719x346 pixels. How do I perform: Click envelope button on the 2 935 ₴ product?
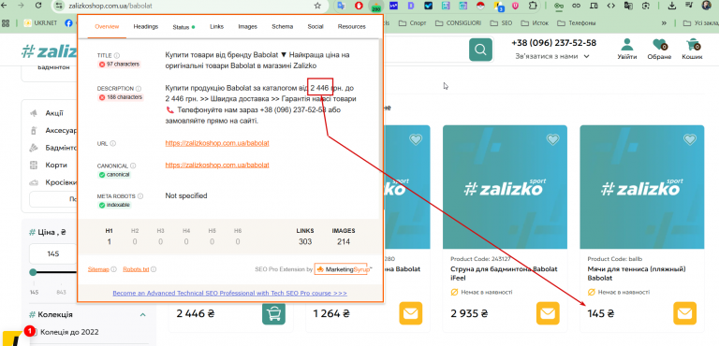pyautogui.click(x=548, y=313)
